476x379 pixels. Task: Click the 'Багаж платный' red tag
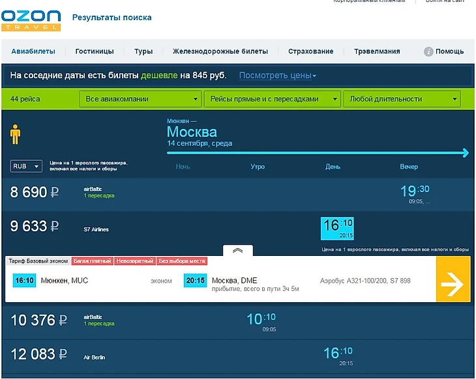tap(93, 261)
